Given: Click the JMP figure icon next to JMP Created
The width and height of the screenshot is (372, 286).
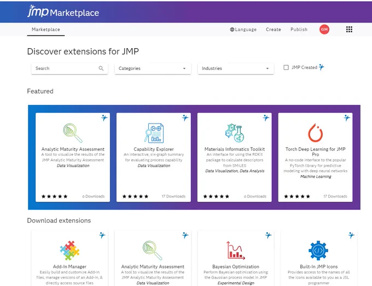Looking at the screenshot, I should click(322, 67).
